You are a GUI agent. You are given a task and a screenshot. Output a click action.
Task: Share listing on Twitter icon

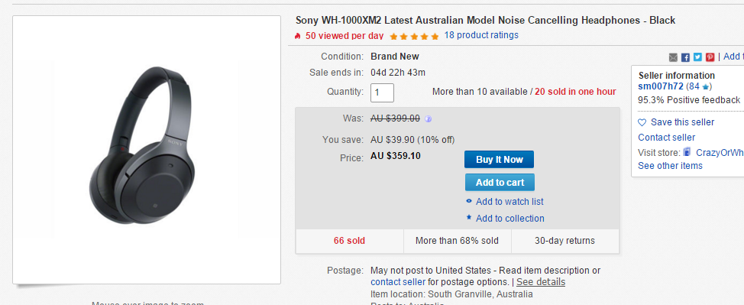click(697, 57)
